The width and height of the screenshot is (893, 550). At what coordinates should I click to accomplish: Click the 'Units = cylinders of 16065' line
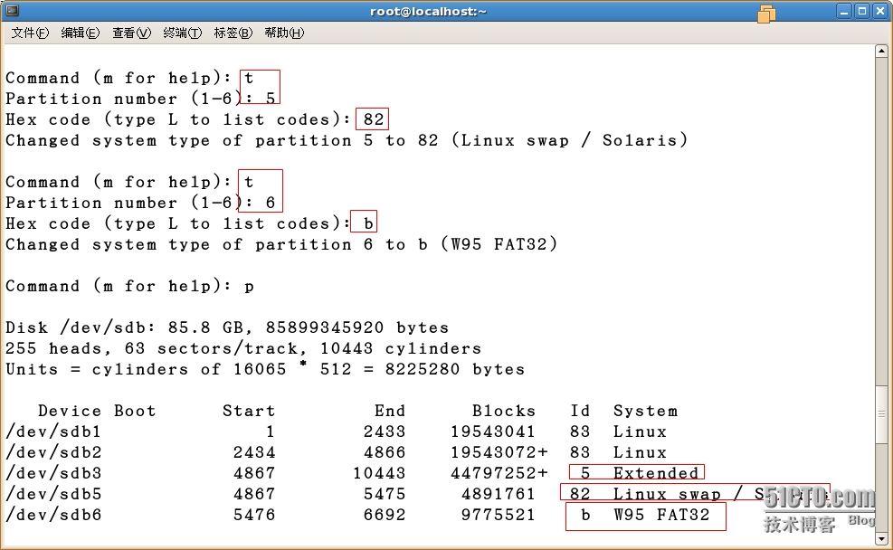tap(265, 369)
